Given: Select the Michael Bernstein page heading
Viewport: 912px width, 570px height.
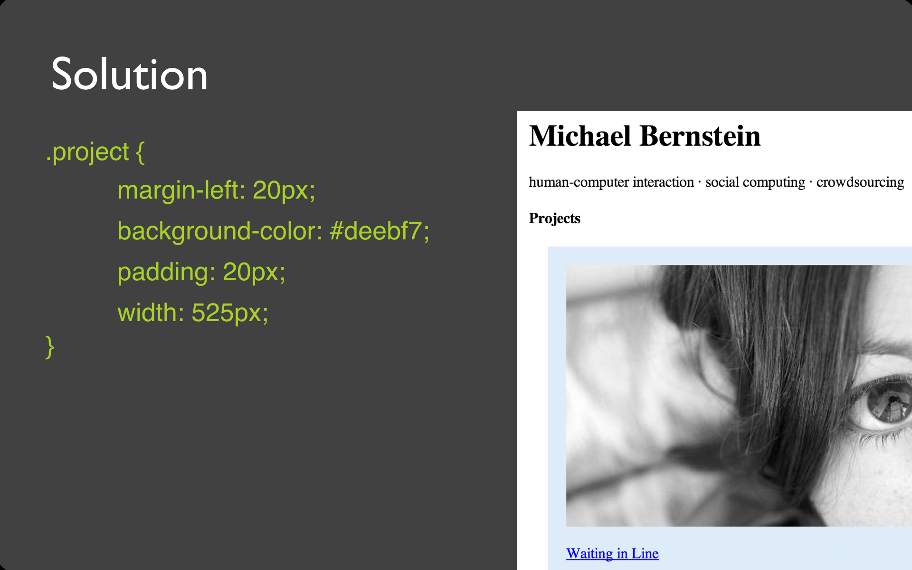Looking at the screenshot, I should click(x=645, y=136).
